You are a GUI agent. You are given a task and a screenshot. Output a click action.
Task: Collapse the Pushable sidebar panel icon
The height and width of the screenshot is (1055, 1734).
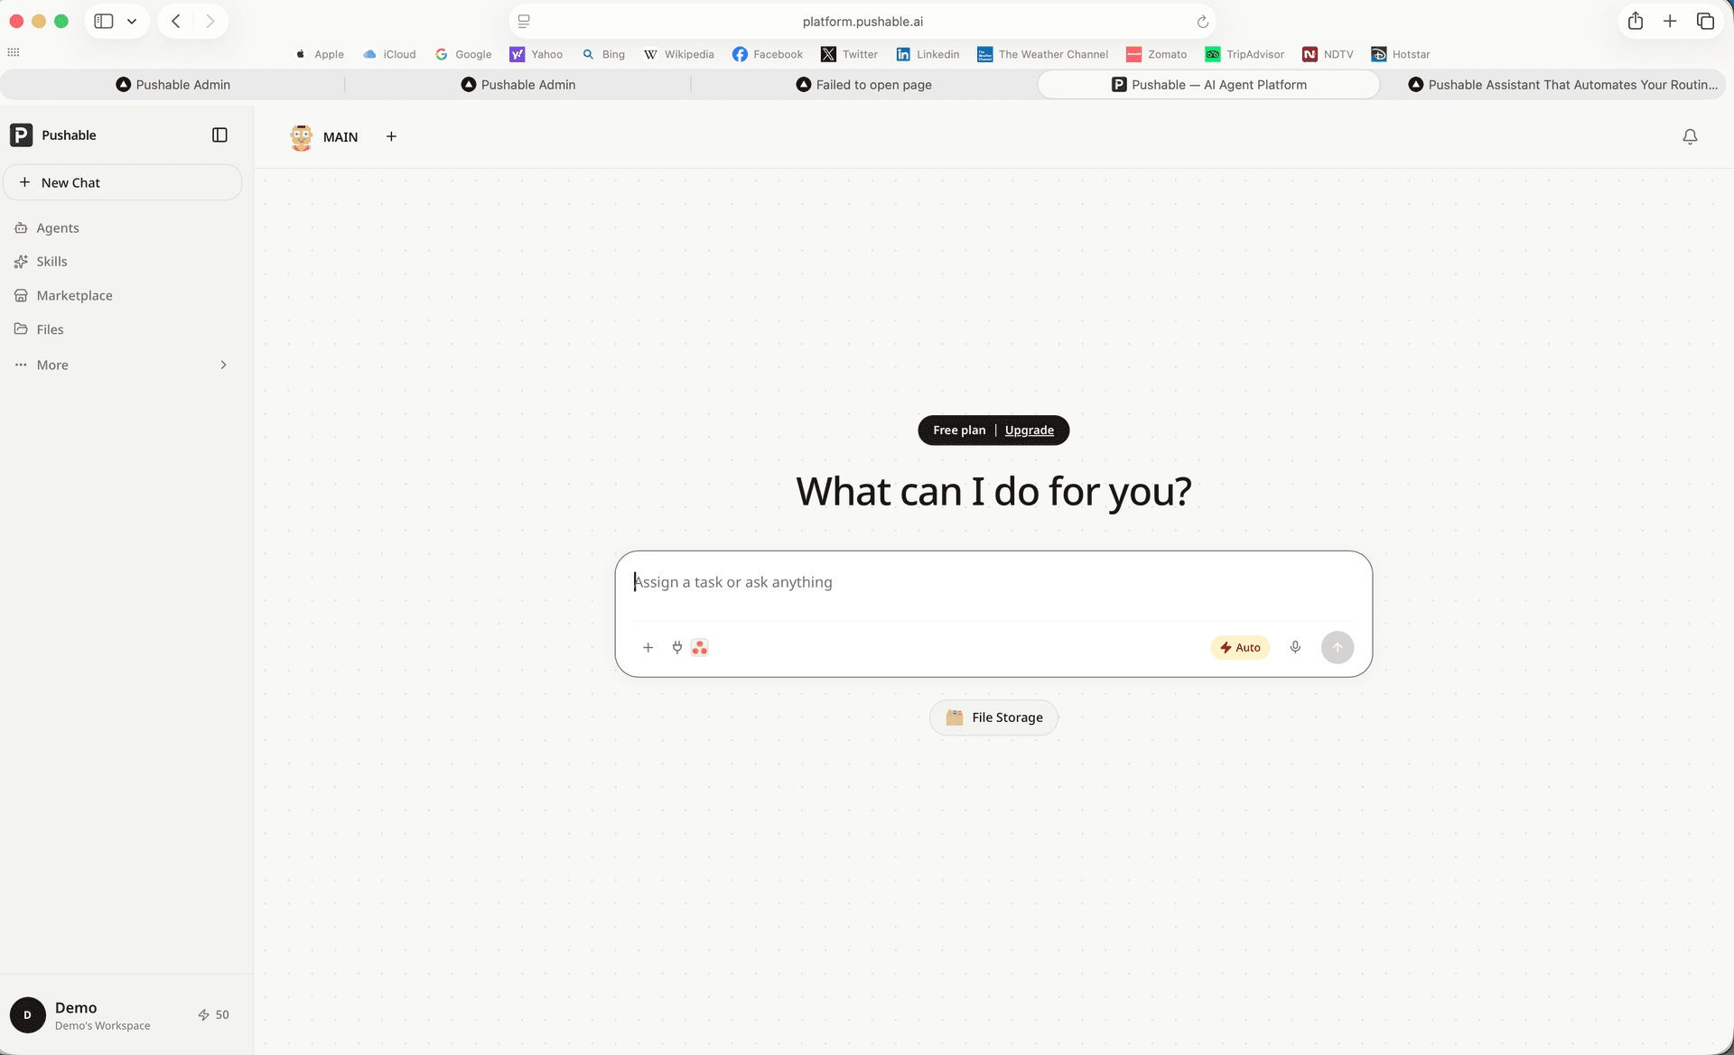pyautogui.click(x=219, y=134)
